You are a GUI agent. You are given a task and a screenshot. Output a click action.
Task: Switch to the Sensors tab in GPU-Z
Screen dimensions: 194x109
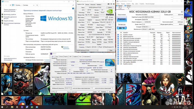tap(87, 5)
